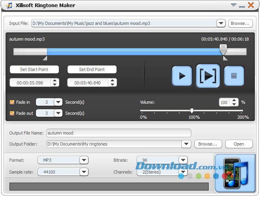
Task: Open the Input File dropdown arrow
Action: (221, 23)
